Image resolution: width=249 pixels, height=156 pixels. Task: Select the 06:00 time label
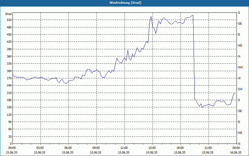68,148
